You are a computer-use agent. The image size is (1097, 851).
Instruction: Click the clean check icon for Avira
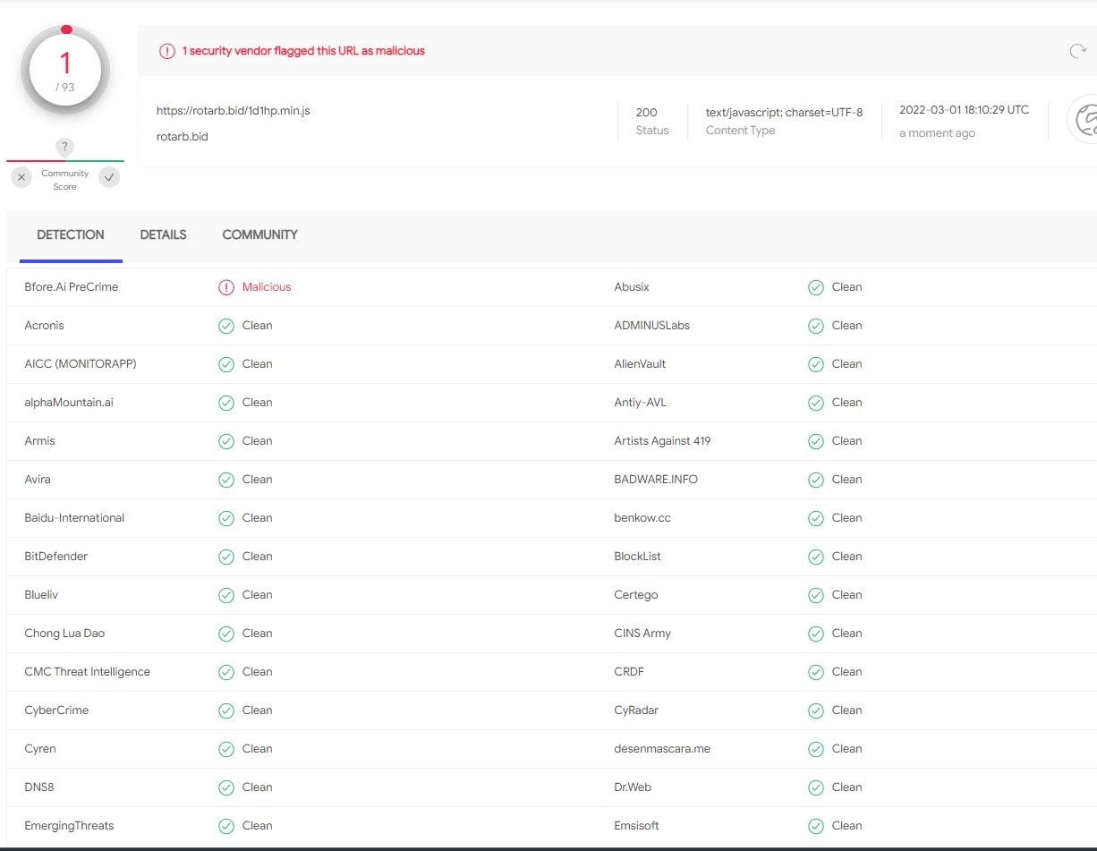pos(226,480)
